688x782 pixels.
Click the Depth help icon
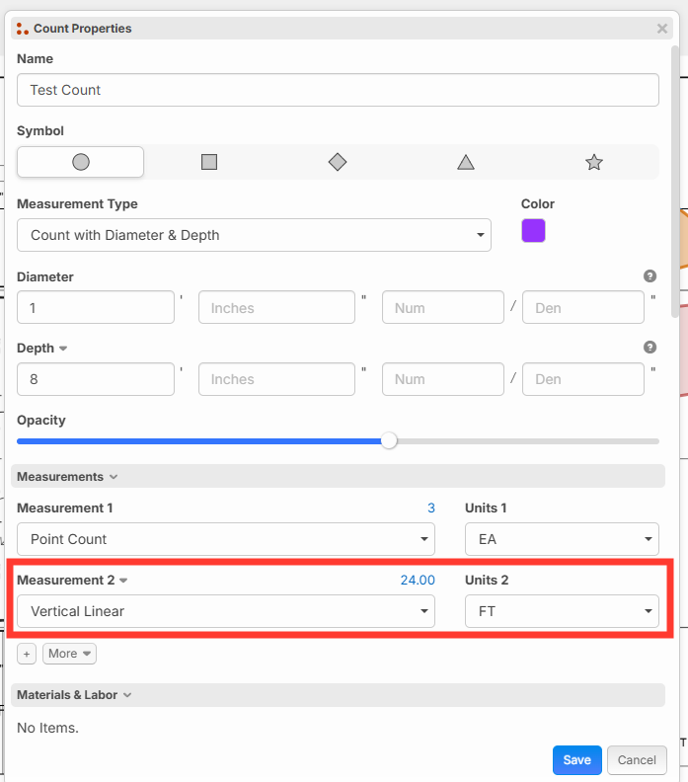pos(650,348)
